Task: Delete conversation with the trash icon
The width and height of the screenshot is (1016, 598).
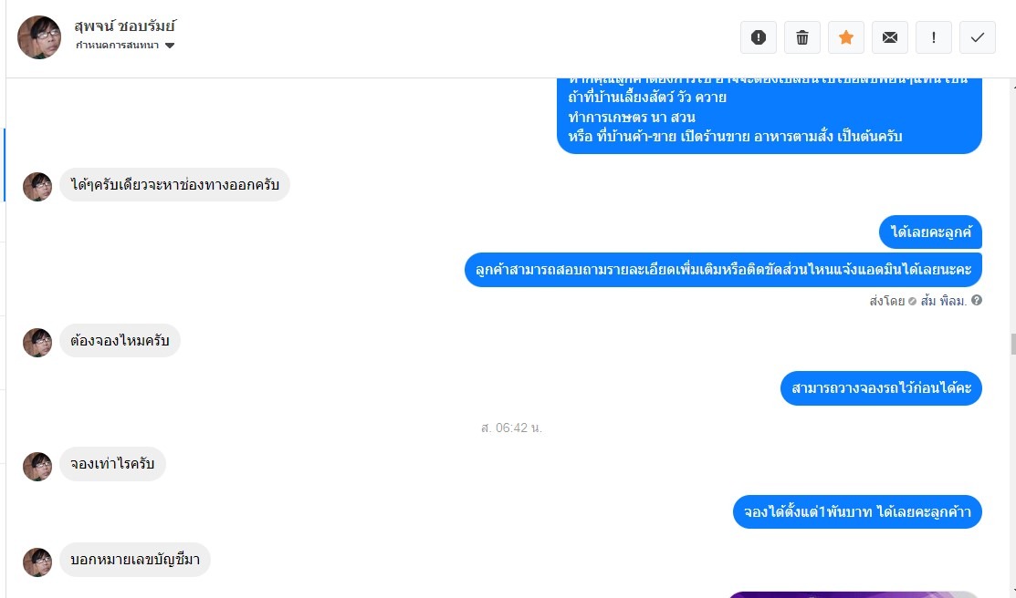Action: pos(802,37)
